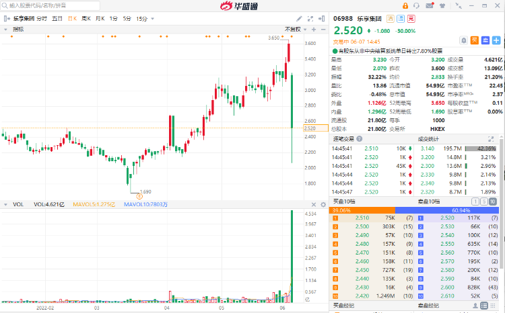Select the pencil drawing tool
The width and height of the screenshot is (505, 313).
tap(299, 19)
